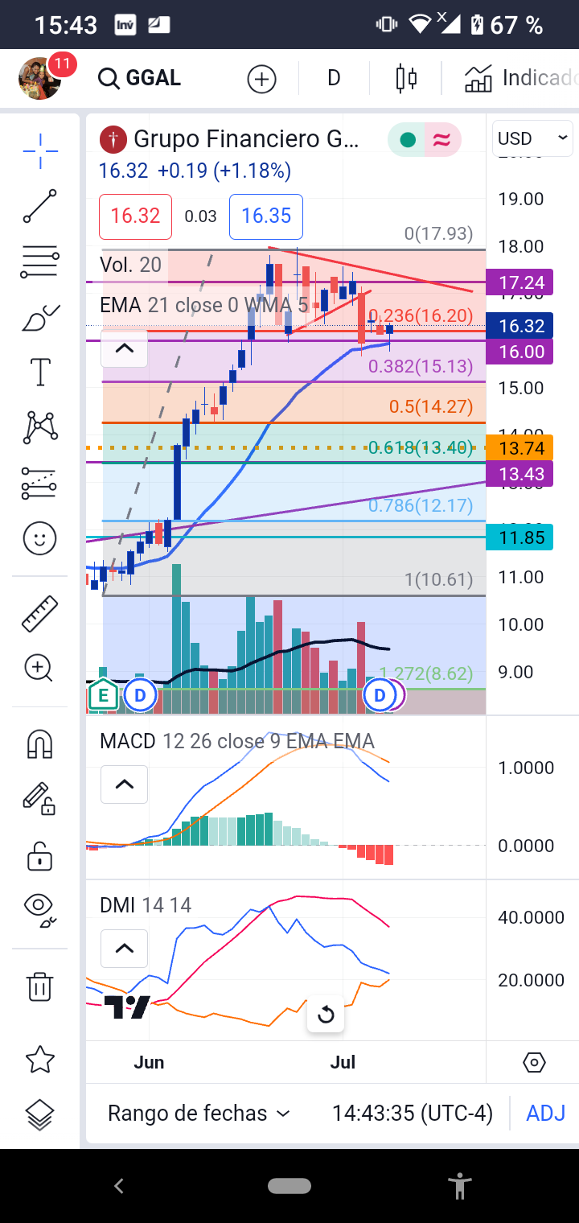Click the pink approximate data indicator
This screenshot has width=579, height=1223.
[441, 140]
